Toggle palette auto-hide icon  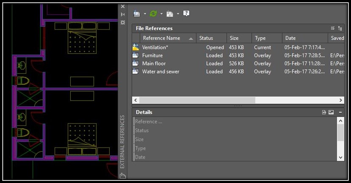pos(123,14)
